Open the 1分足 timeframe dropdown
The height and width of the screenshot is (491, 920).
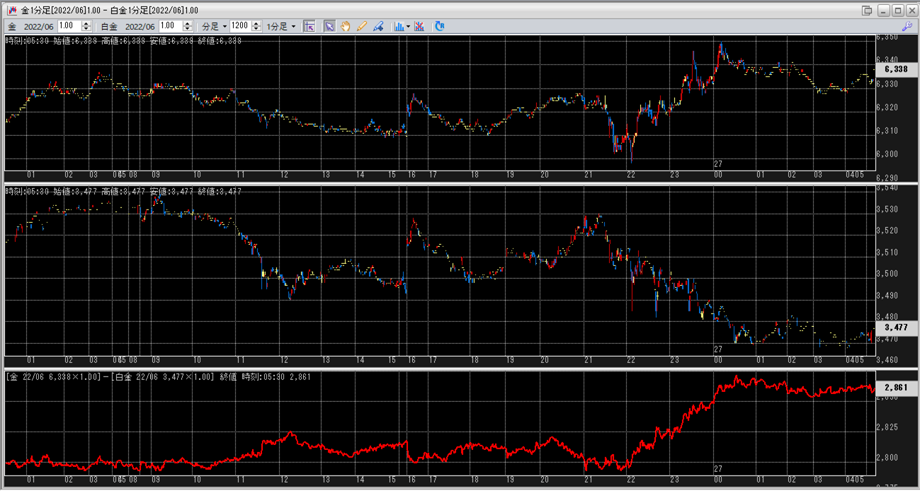point(281,26)
